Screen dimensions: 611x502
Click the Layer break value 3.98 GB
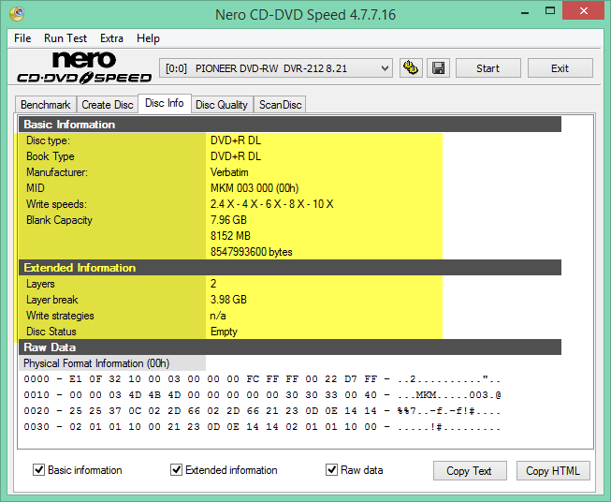tap(228, 300)
